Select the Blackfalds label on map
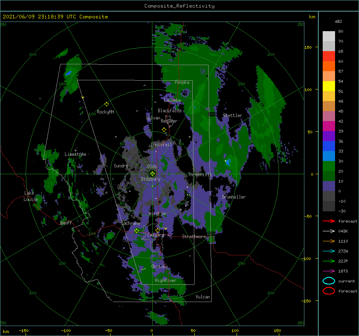 tap(170, 111)
